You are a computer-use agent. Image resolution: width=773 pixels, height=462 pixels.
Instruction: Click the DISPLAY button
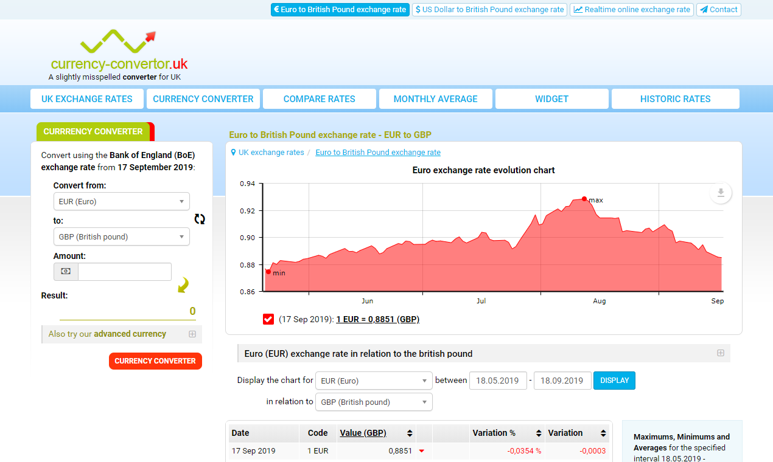[x=614, y=380]
